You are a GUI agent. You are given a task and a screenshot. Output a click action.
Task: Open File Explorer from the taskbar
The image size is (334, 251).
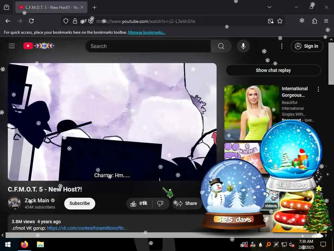(x=40, y=244)
